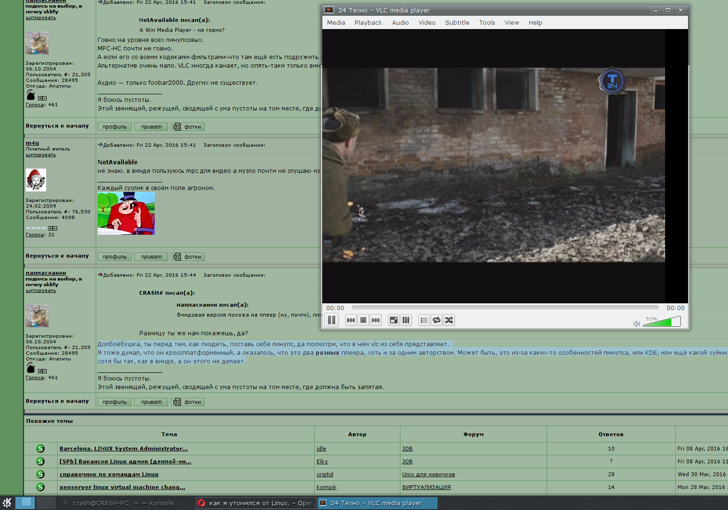Toggle elapsed time label left of seek bar
728x510 pixels.
click(x=335, y=308)
